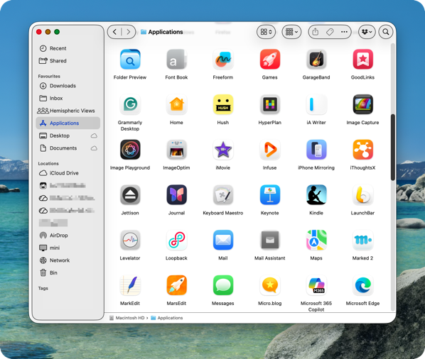Select the Freeform app icon
The image size is (425, 359).
(223, 60)
